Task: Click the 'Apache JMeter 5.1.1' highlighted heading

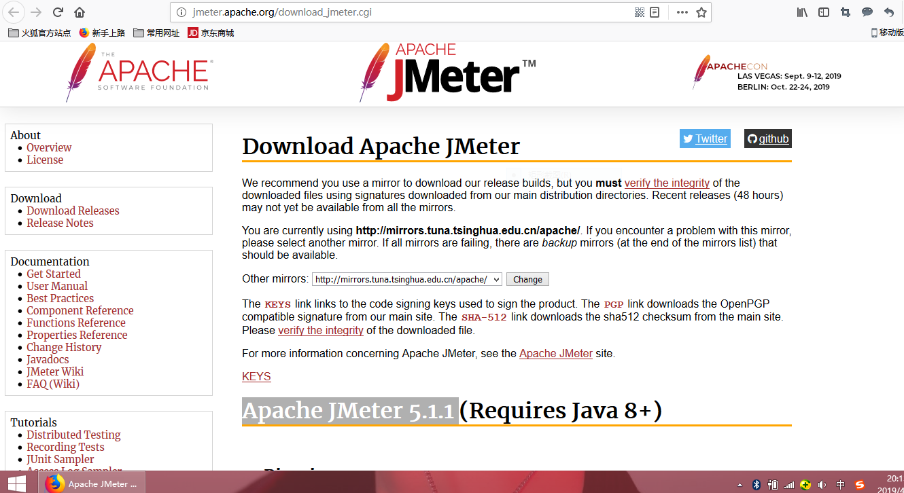Action: (x=350, y=410)
